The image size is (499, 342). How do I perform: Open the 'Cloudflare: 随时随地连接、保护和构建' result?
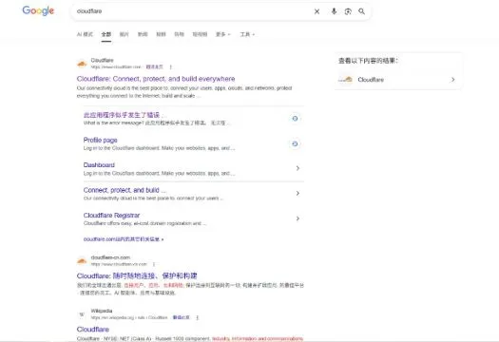pyautogui.click(x=137, y=275)
